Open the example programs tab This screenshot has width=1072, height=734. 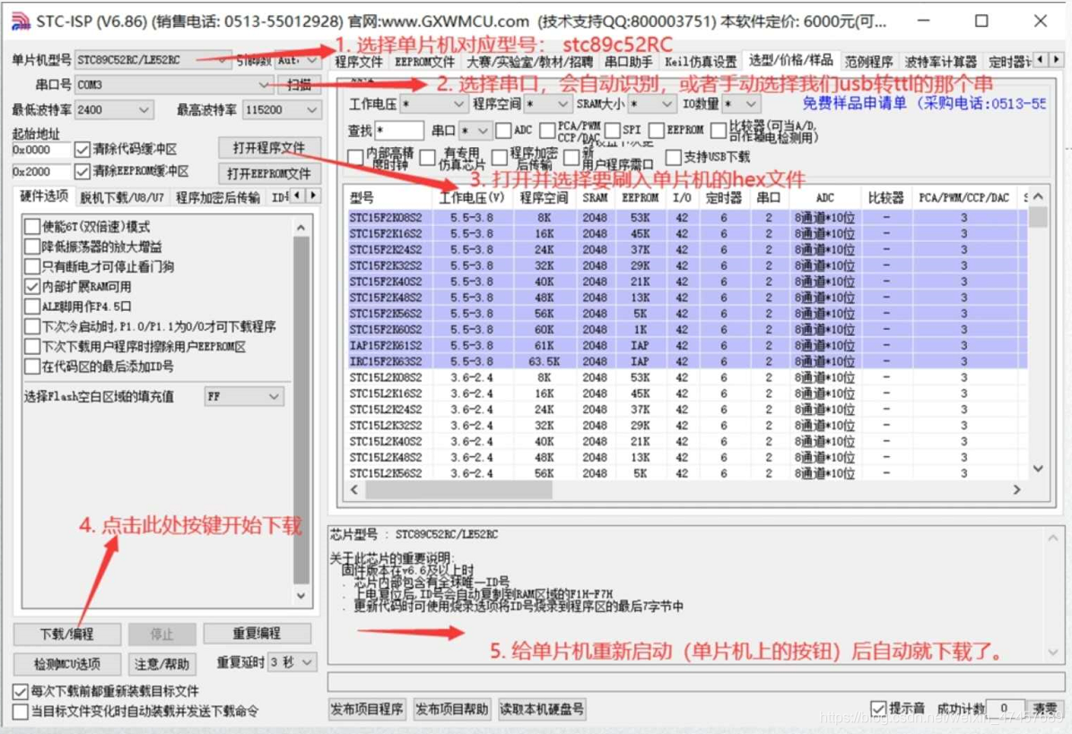(868, 62)
